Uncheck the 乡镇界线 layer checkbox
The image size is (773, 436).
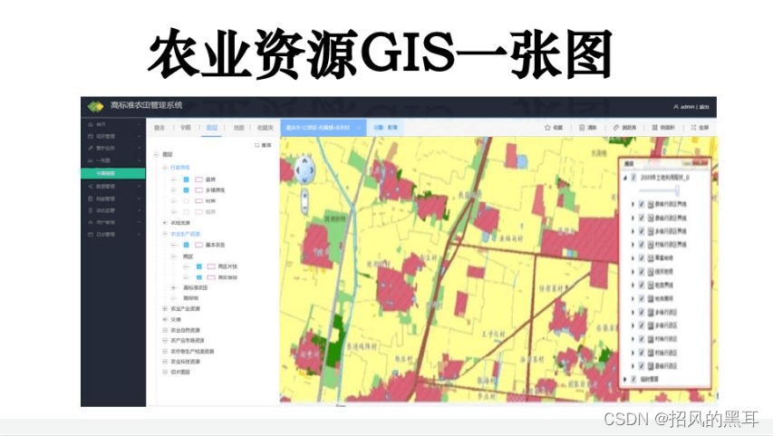tap(187, 189)
